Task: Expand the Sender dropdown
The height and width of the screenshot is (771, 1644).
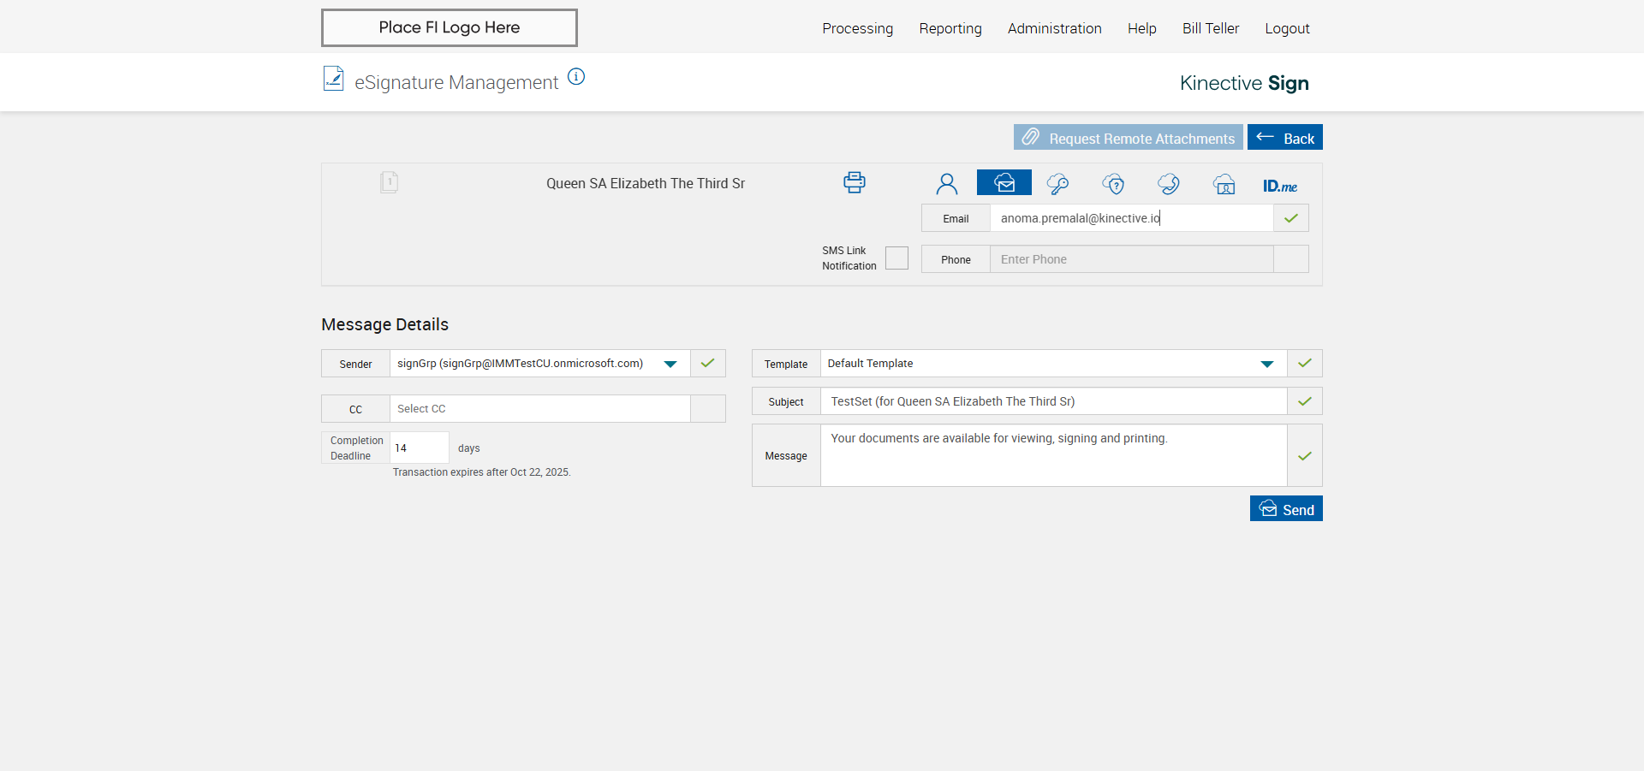Action: (x=670, y=364)
